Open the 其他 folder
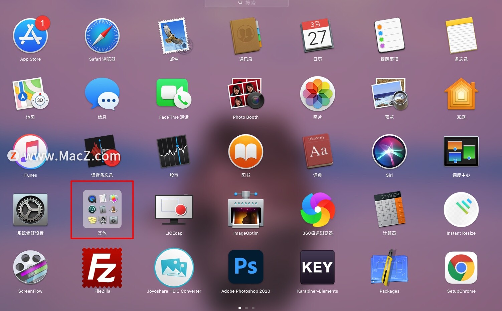This screenshot has width=502, height=311. tap(102, 209)
